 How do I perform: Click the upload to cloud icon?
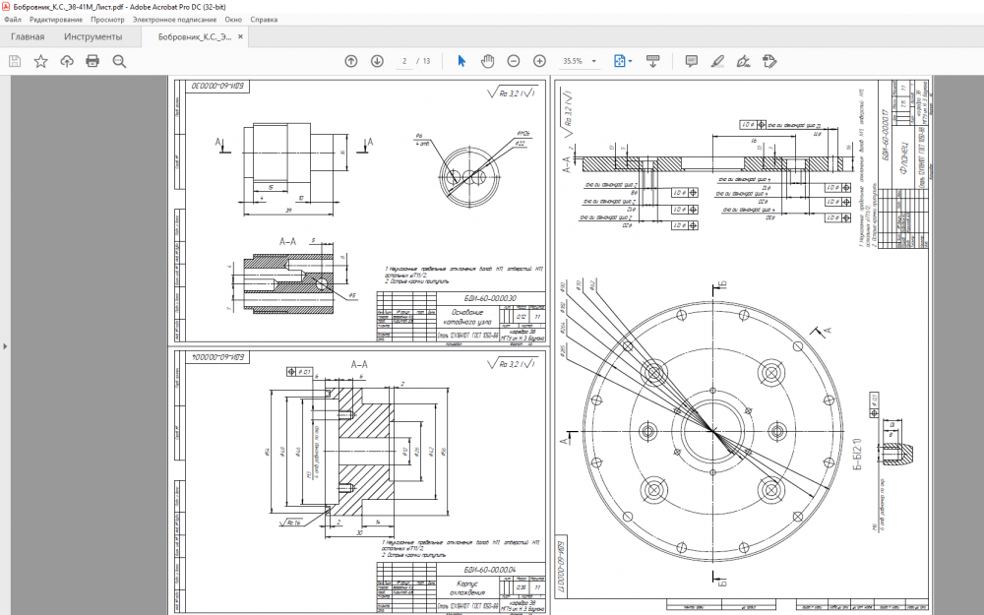(67, 61)
